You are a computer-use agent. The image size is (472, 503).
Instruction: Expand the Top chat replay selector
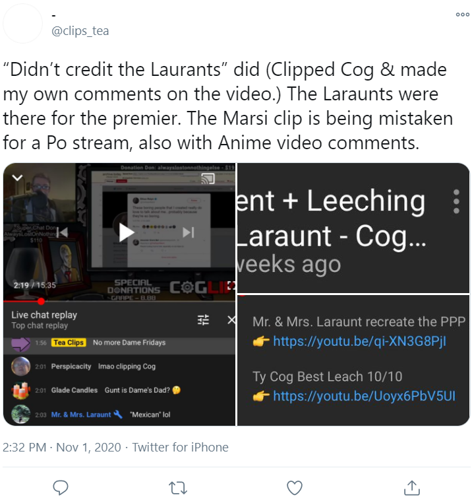click(40, 325)
